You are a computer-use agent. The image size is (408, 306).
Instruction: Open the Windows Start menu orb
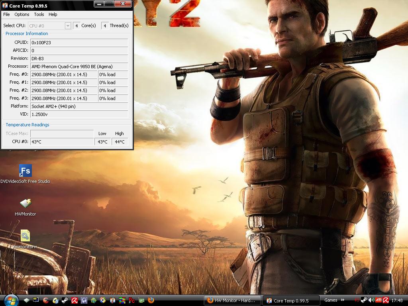(11, 300)
